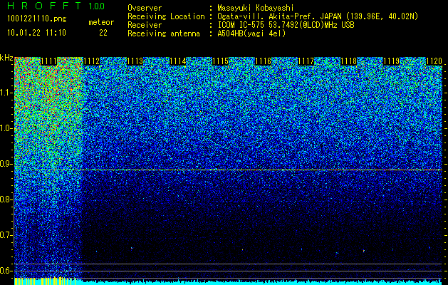Click the 'meteor' label
Viewport: 448px width, 285px height.
(101, 22)
